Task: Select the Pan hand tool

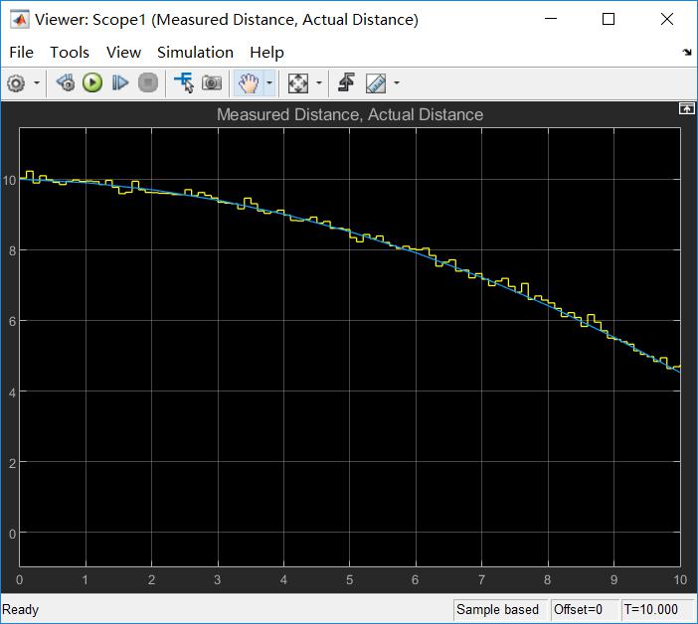Action: coord(249,83)
